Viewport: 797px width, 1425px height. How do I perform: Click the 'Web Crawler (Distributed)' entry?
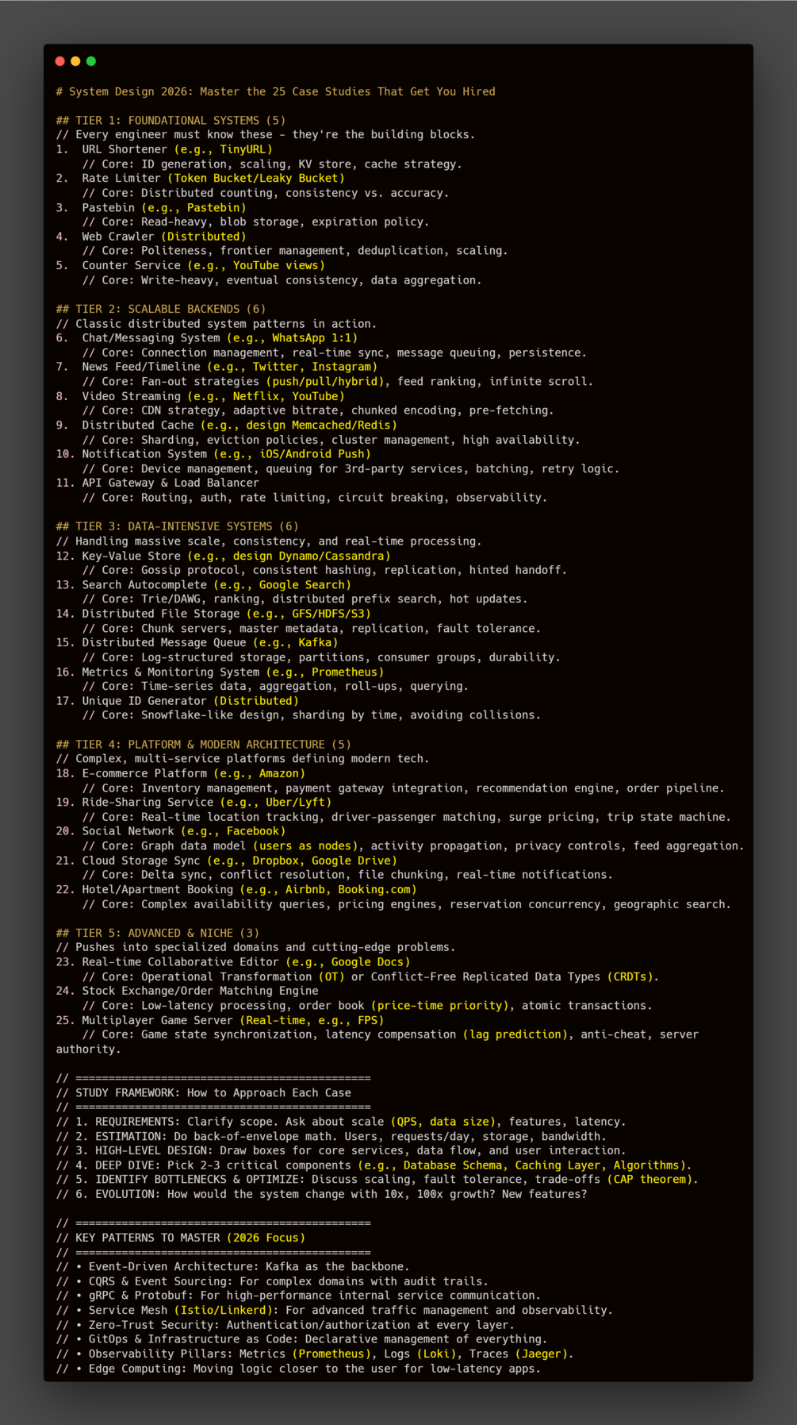click(x=151, y=237)
